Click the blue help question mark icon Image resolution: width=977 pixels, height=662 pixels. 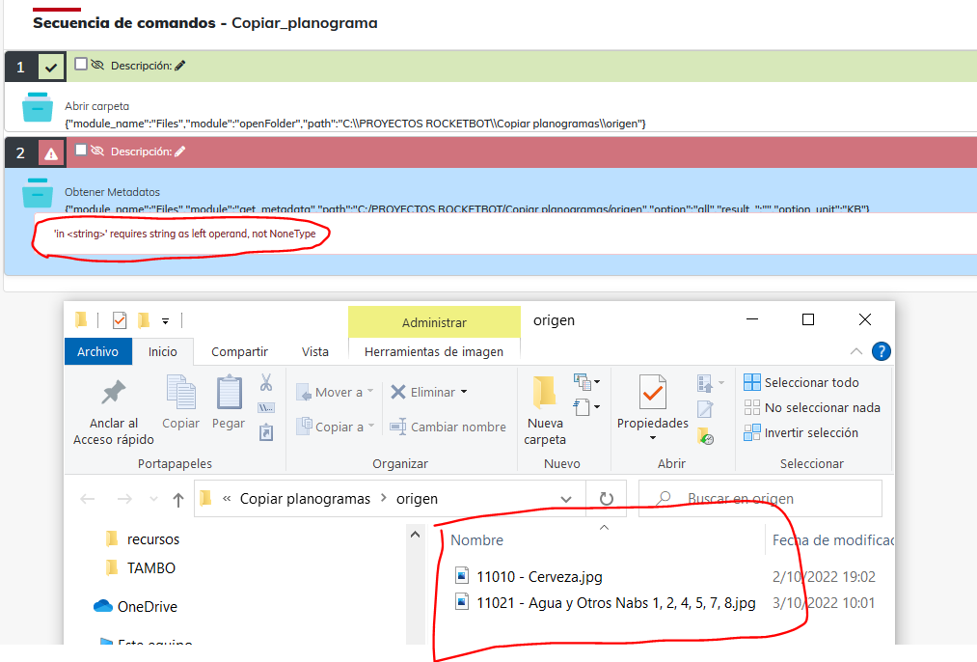881,351
